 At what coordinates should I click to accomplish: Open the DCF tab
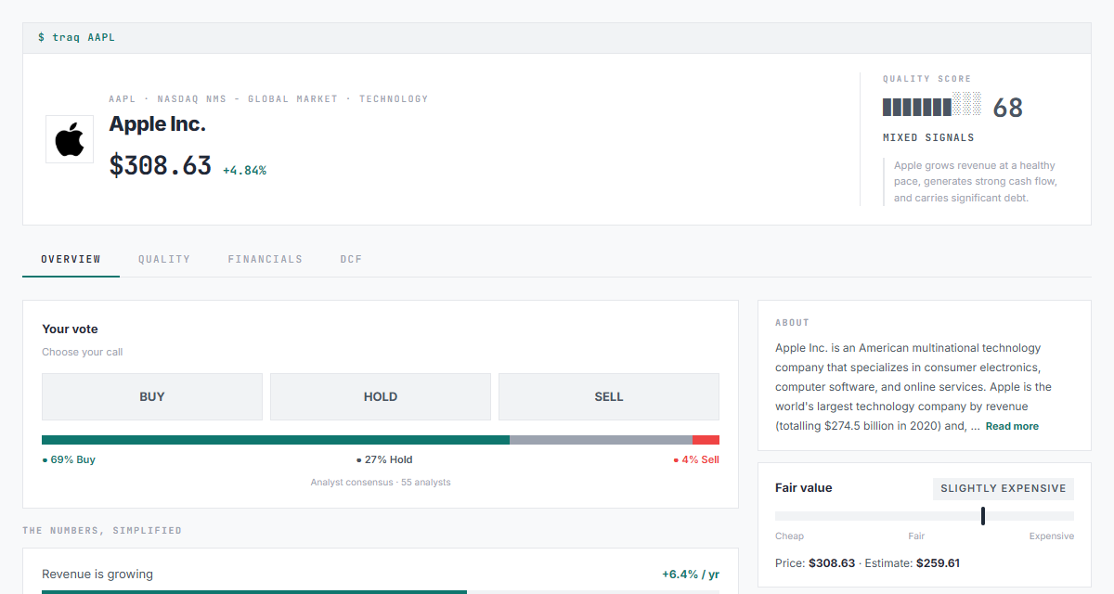(x=351, y=259)
